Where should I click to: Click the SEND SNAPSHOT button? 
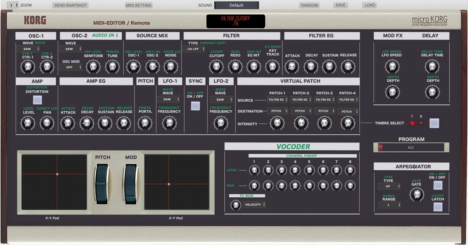tap(70, 5)
